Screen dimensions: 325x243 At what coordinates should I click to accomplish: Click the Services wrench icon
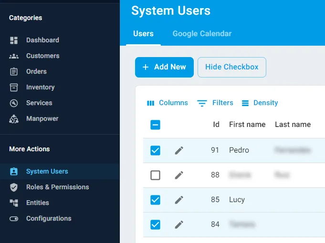[x=14, y=103]
